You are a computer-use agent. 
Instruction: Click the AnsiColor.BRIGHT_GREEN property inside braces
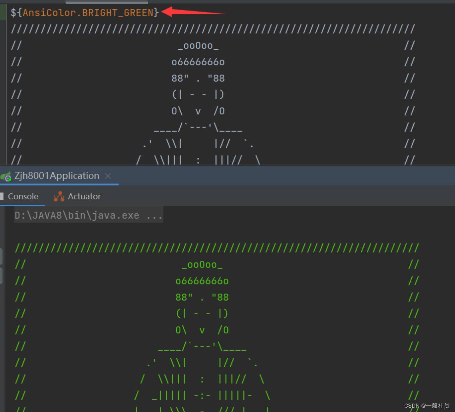pyautogui.click(x=88, y=13)
